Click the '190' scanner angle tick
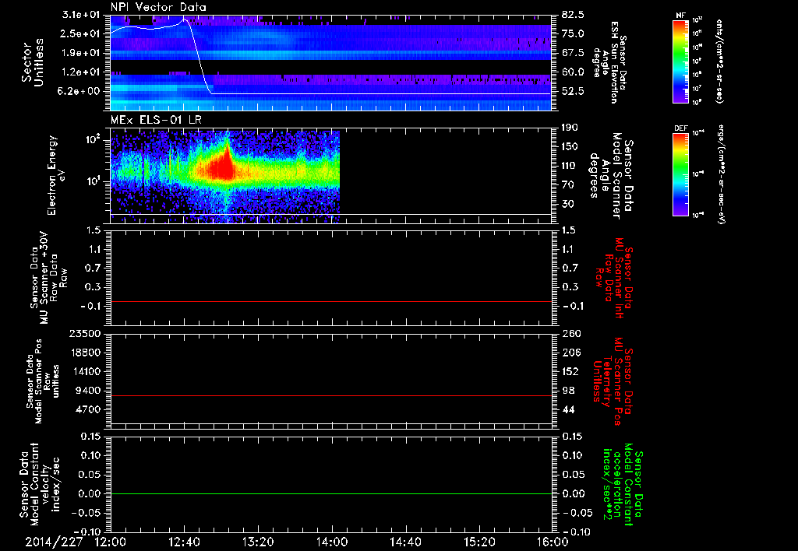Screen dimensions: 798x551 [570, 128]
